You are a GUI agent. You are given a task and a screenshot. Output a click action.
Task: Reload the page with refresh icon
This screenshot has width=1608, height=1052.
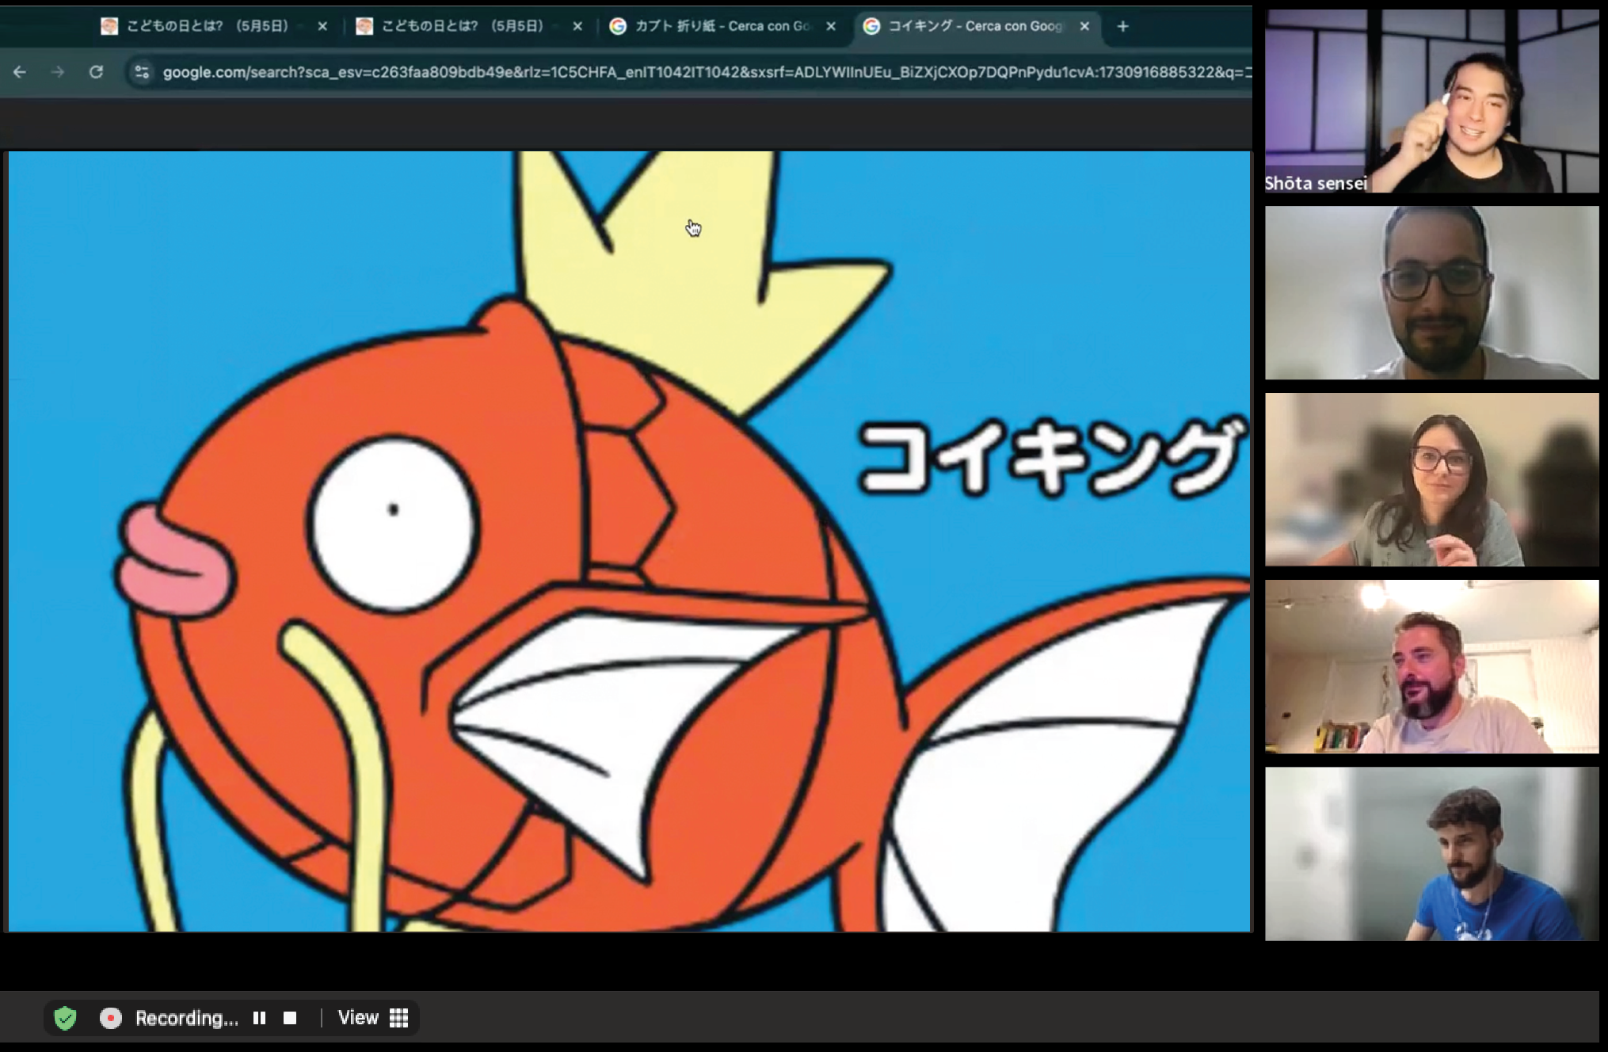tap(96, 72)
